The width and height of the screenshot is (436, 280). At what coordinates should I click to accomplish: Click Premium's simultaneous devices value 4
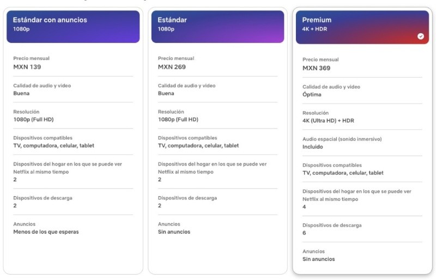click(x=304, y=206)
